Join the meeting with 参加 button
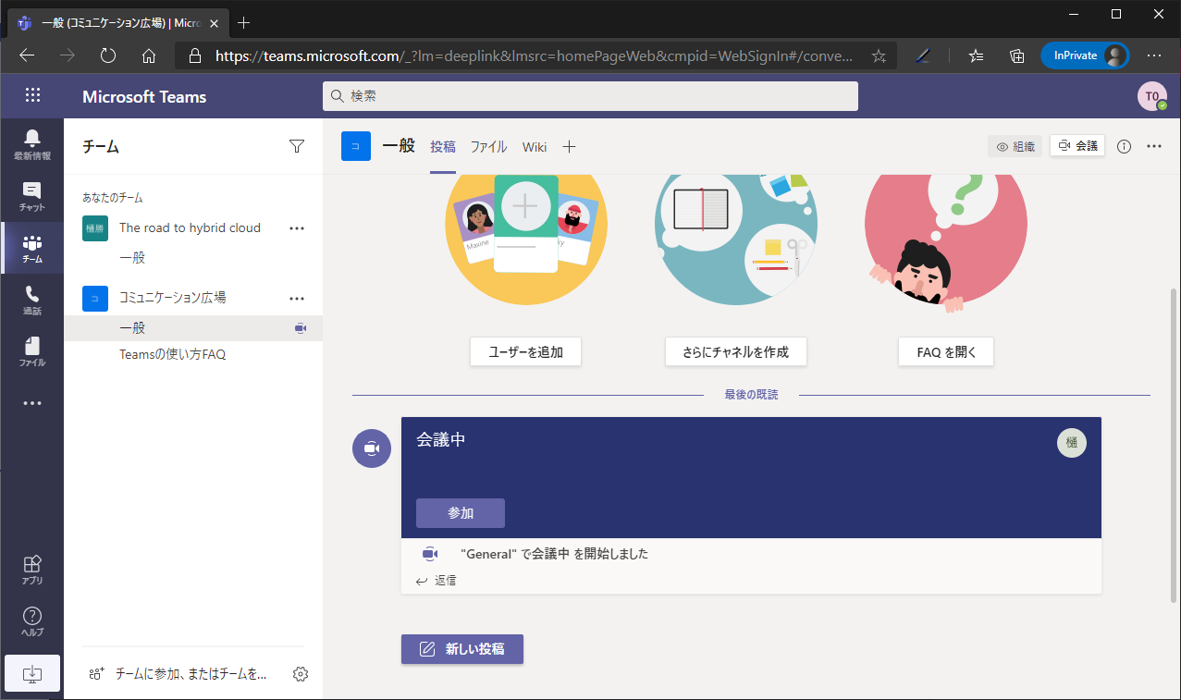 click(461, 513)
